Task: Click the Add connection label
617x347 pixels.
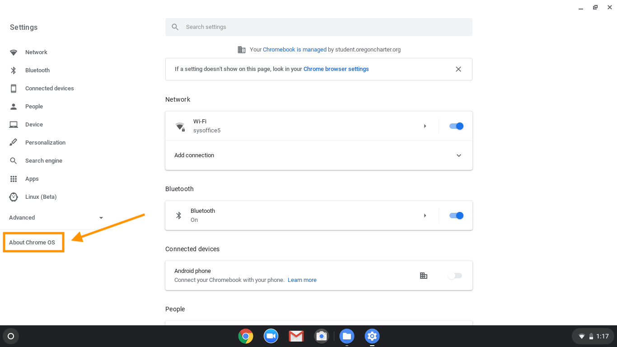Action: point(194,155)
